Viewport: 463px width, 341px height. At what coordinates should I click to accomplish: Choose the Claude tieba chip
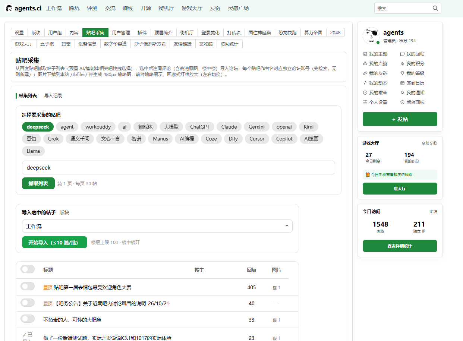point(229,127)
